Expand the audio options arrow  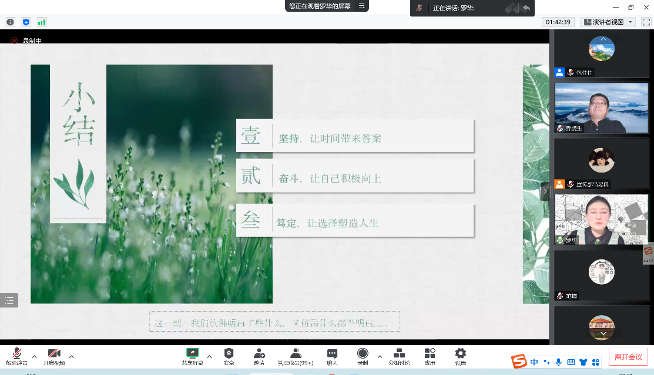34,356
